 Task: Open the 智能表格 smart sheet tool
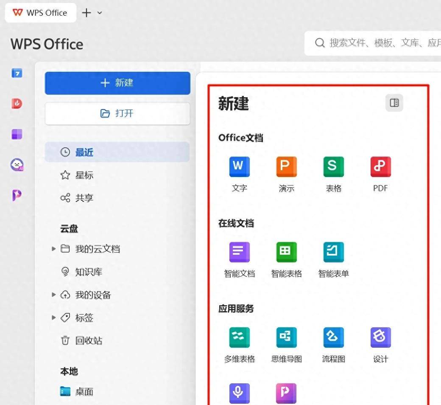[x=286, y=252]
